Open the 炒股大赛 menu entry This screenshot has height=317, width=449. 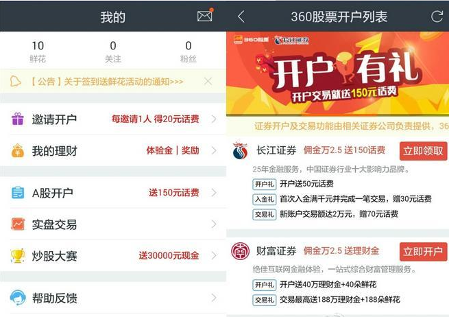tap(113, 255)
